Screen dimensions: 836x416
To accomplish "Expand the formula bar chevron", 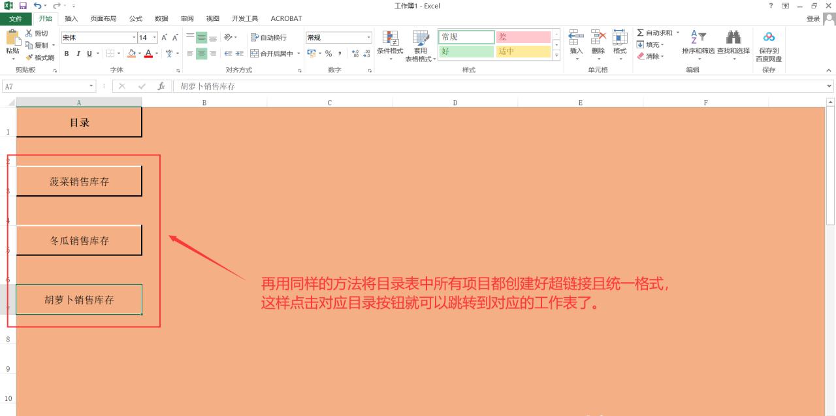I will pyautogui.click(x=829, y=86).
